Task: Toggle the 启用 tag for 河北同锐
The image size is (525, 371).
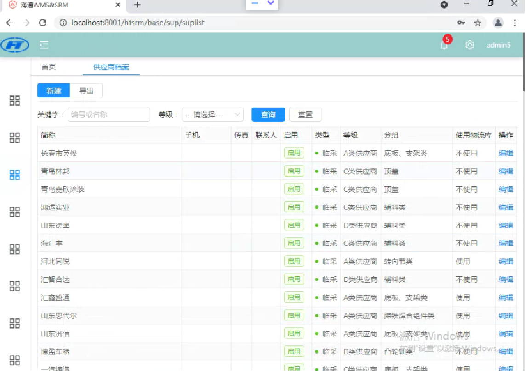Action: coord(294,261)
